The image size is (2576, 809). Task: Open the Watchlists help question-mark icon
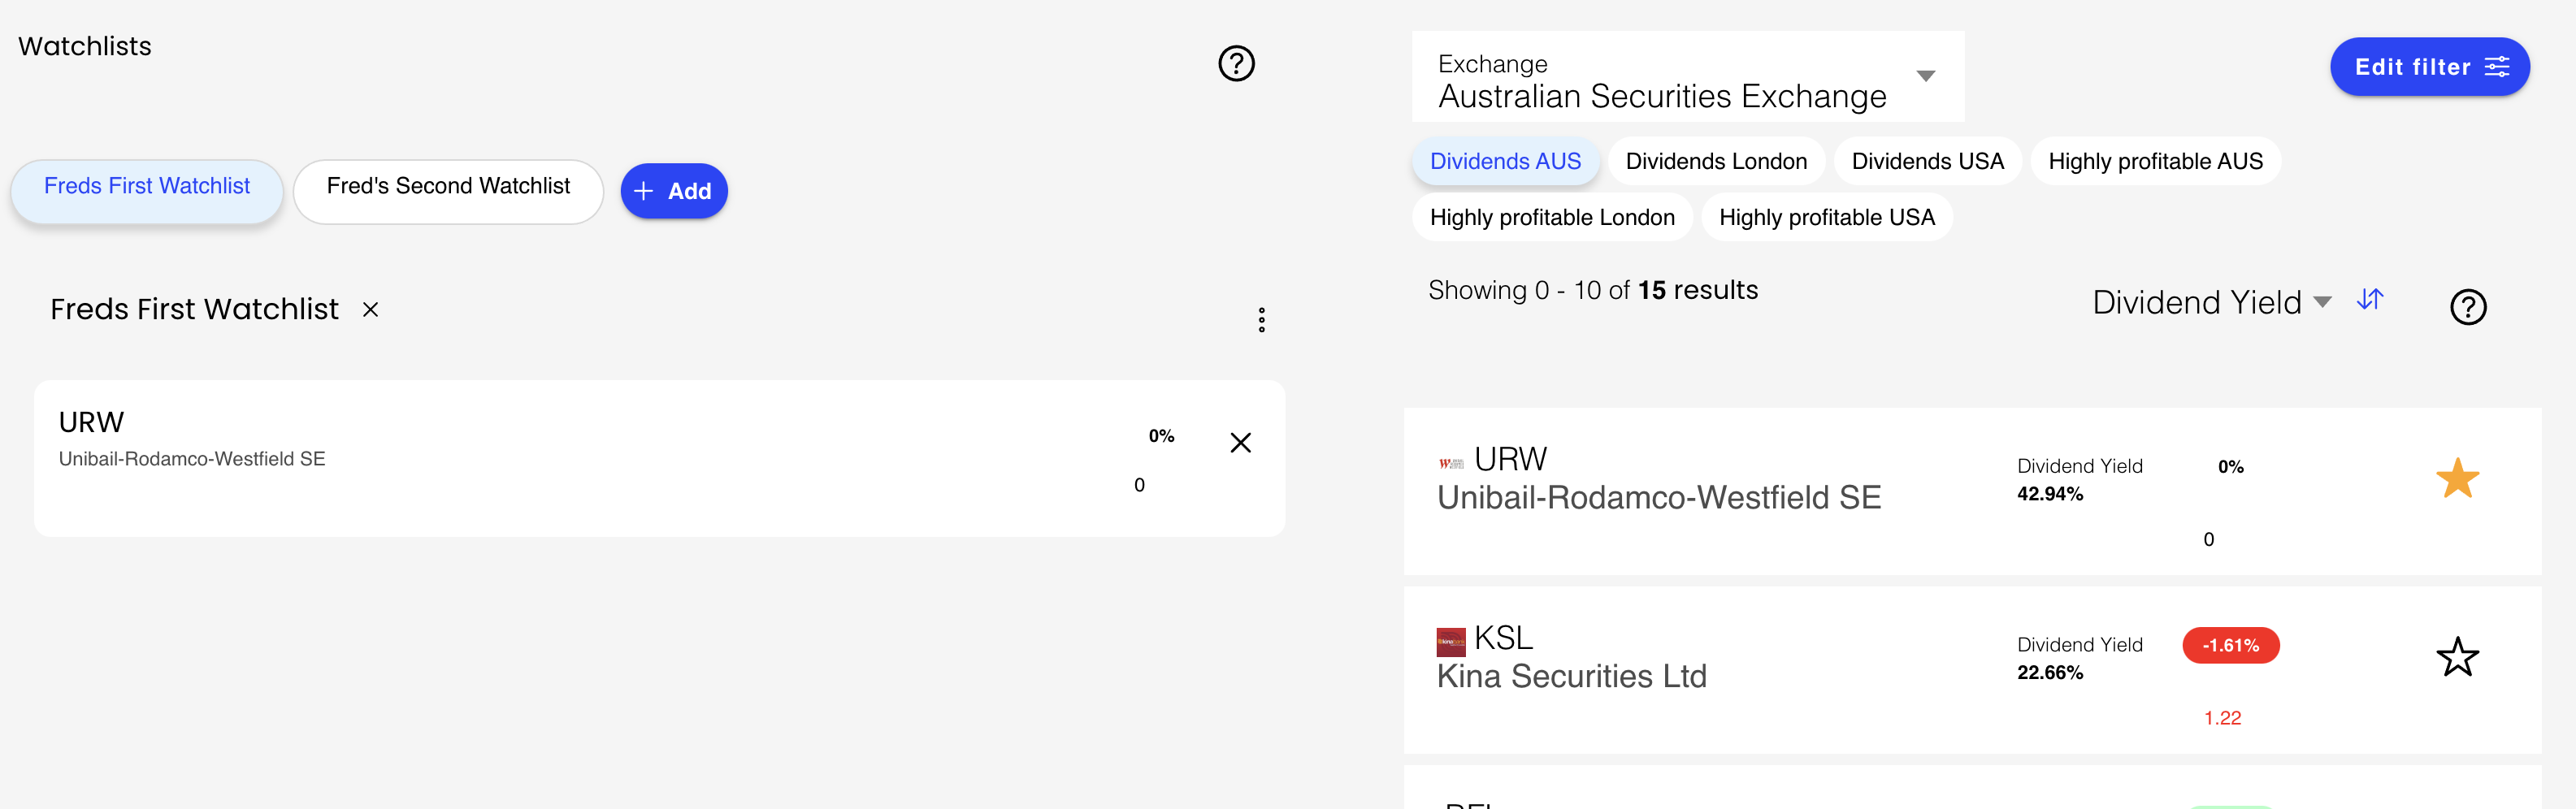[1236, 64]
